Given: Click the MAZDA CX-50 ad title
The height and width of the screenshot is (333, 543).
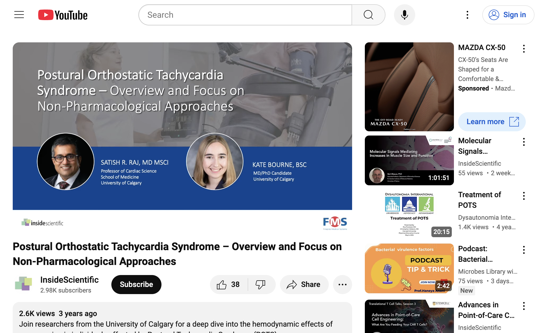Looking at the screenshot, I should (482, 48).
